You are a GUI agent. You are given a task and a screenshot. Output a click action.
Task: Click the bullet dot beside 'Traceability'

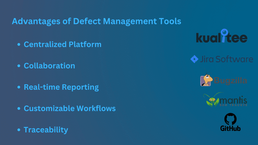pos(19,130)
